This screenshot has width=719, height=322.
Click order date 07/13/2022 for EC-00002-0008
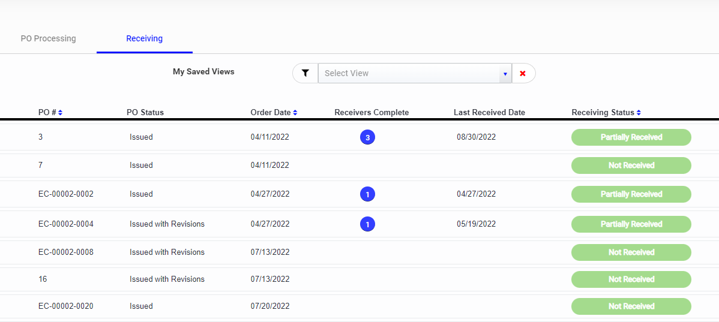coord(270,252)
